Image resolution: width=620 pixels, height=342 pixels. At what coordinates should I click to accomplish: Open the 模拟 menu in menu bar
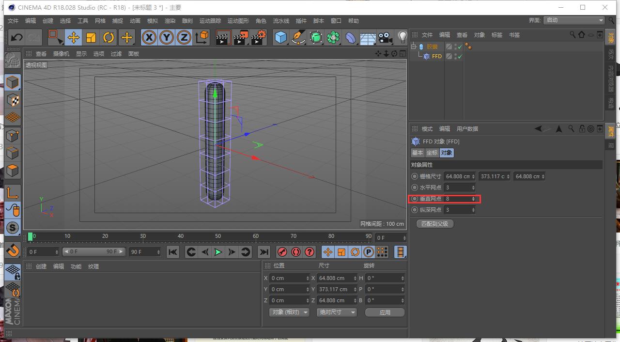(x=153, y=21)
